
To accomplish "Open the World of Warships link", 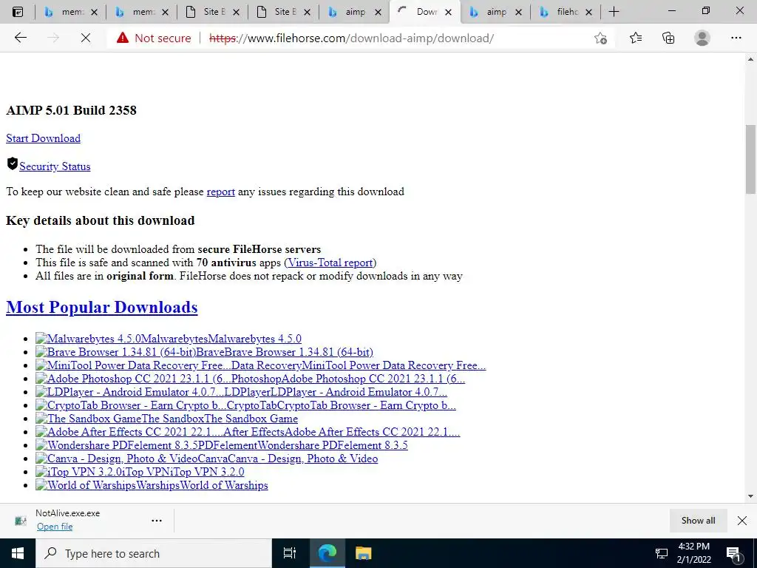I will pyautogui.click(x=152, y=485).
